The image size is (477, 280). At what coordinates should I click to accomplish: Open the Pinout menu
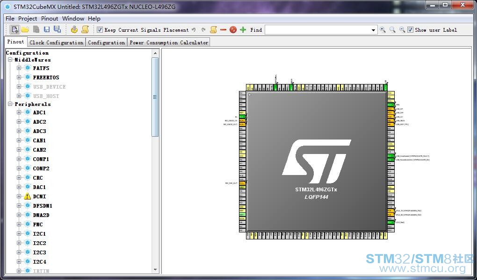50,19
